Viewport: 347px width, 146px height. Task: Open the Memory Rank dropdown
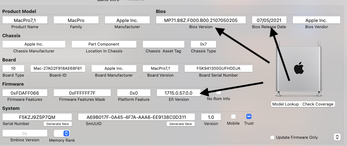coord(62,133)
